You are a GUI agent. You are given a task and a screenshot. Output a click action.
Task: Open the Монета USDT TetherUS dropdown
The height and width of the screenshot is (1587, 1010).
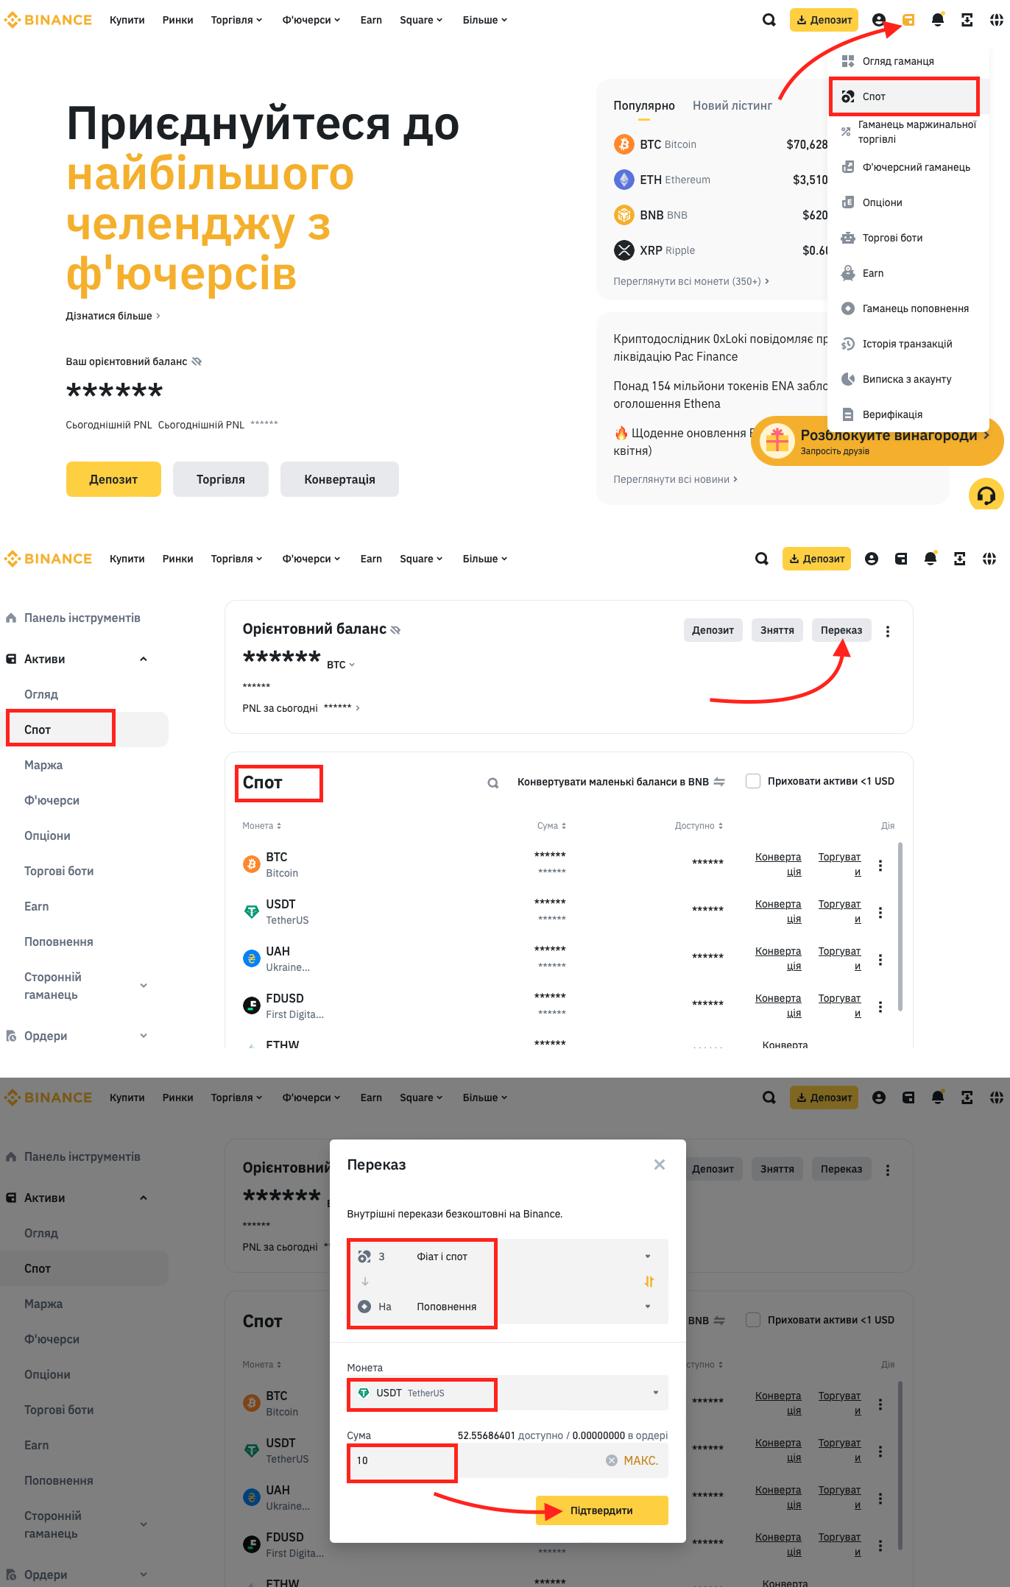pos(508,1393)
